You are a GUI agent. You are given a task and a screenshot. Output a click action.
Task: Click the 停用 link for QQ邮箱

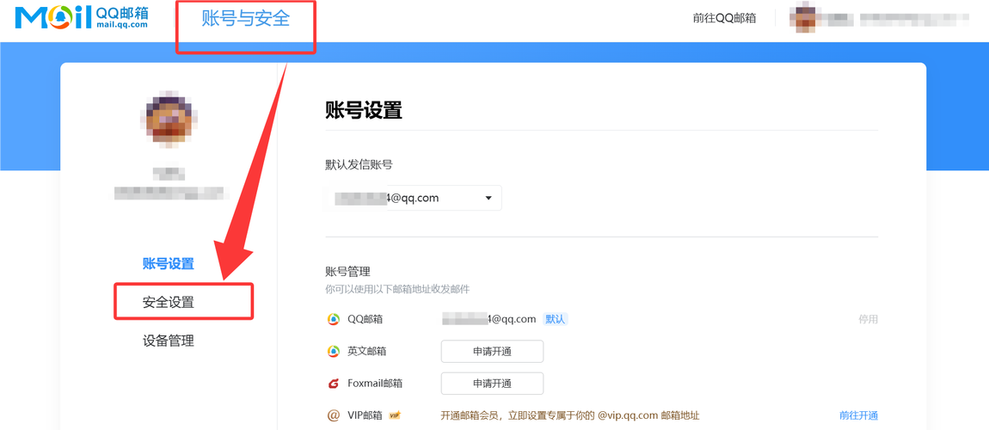coord(868,319)
